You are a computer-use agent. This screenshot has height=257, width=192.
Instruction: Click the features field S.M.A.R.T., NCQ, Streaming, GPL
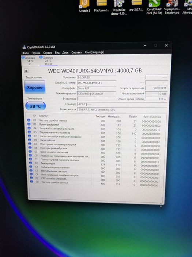122,109
